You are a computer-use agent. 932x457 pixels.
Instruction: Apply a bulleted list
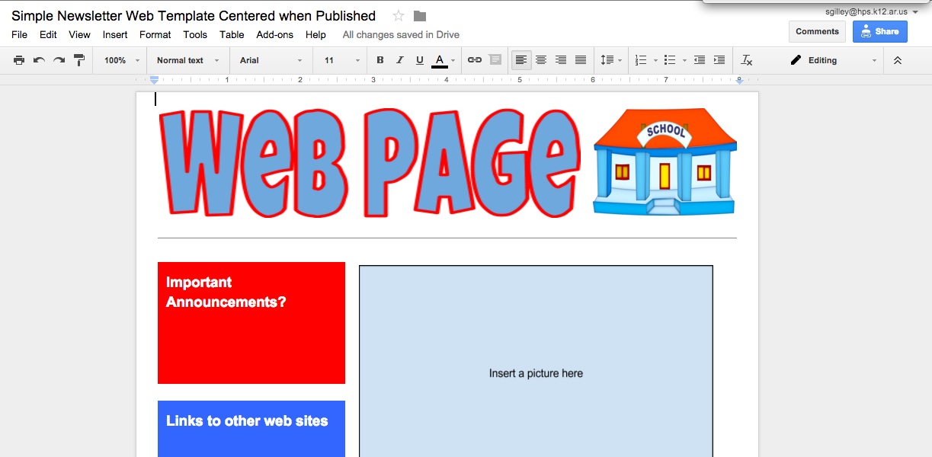(x=670, y=60)
